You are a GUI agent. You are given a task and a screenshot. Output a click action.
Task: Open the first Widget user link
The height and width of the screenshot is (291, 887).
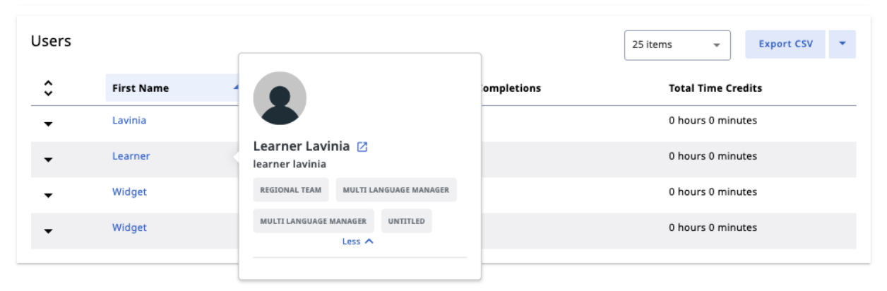coord(129,191)
